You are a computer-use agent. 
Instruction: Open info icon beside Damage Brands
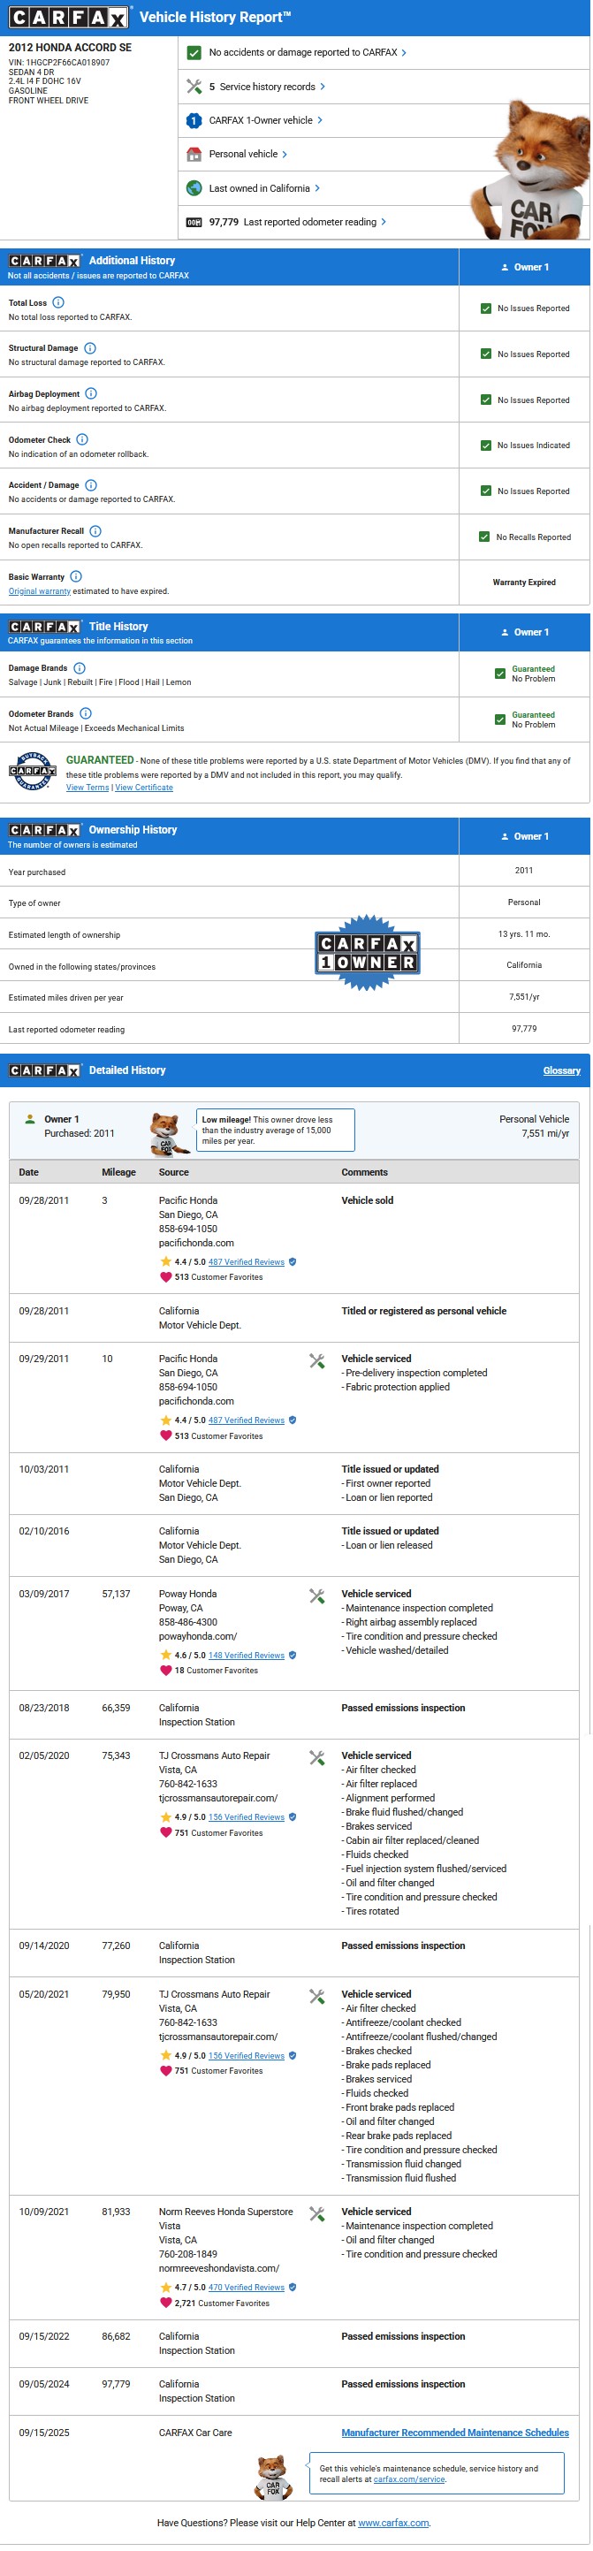click(80, 667)
